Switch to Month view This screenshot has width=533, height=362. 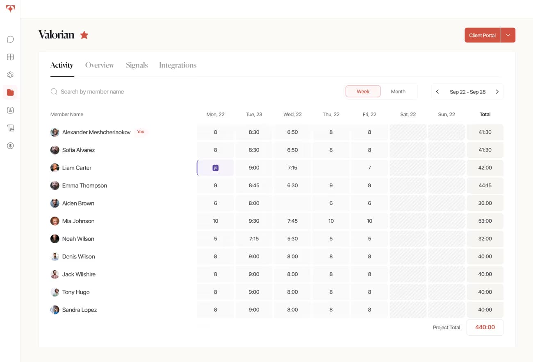coord(398,91)
